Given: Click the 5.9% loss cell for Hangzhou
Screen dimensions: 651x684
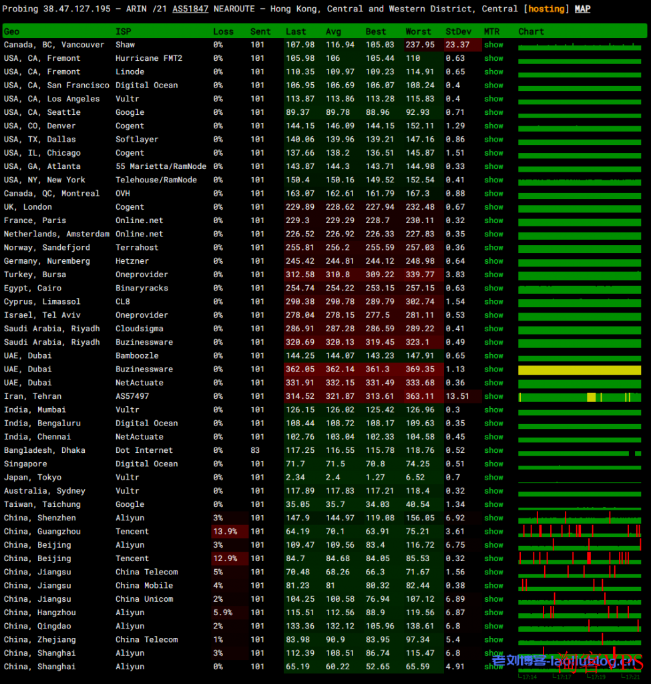Looking at the screenshot, I should click(x=230, y=613).
